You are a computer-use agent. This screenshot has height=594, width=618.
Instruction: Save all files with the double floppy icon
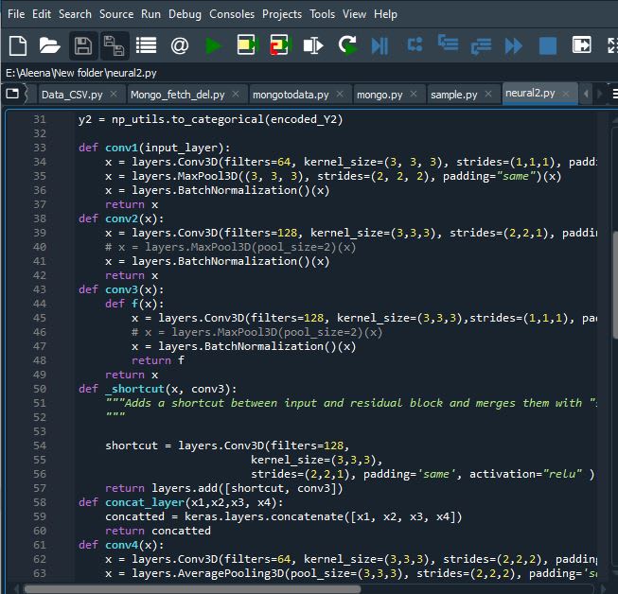coord(115,45)
